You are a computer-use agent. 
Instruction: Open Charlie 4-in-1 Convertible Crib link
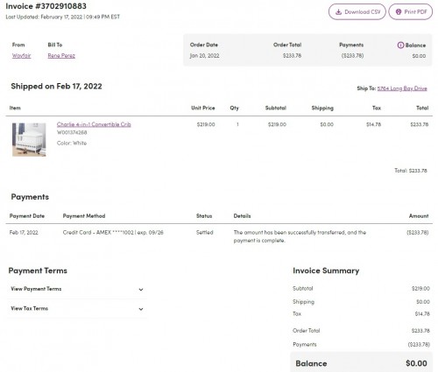(94, 124)
